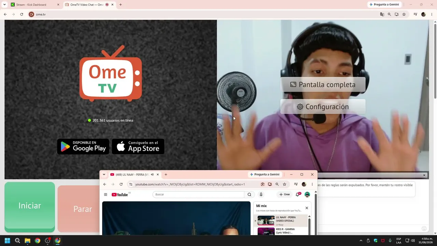Image resolution: width=437 pixels, height=246 pixels.
Task: Show hidden system tray icons
Action: click(361, 241)
